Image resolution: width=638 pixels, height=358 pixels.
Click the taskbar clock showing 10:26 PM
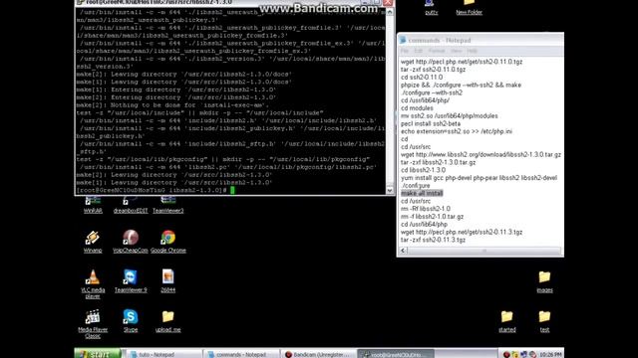point(551,354)
